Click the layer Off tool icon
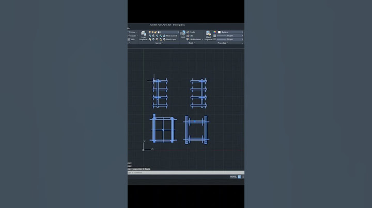 tap(150, 36)
